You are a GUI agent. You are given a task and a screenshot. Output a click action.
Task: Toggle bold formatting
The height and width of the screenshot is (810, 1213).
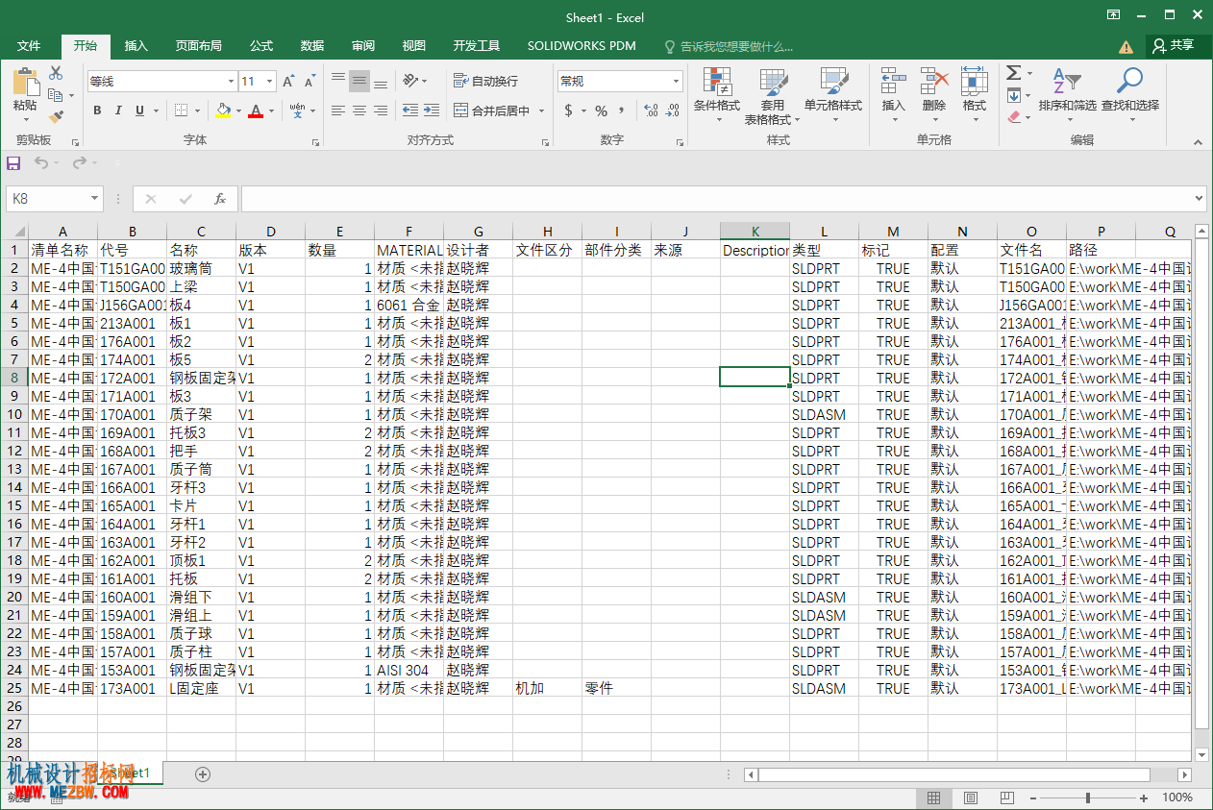[x=97, y=110]
